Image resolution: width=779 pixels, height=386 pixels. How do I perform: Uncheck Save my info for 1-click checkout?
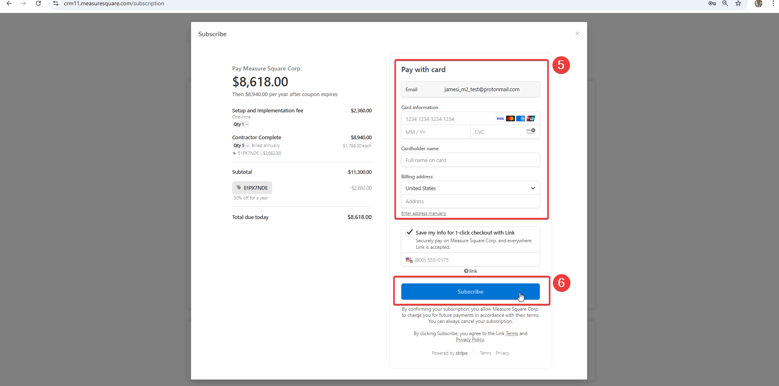(409, 232)
